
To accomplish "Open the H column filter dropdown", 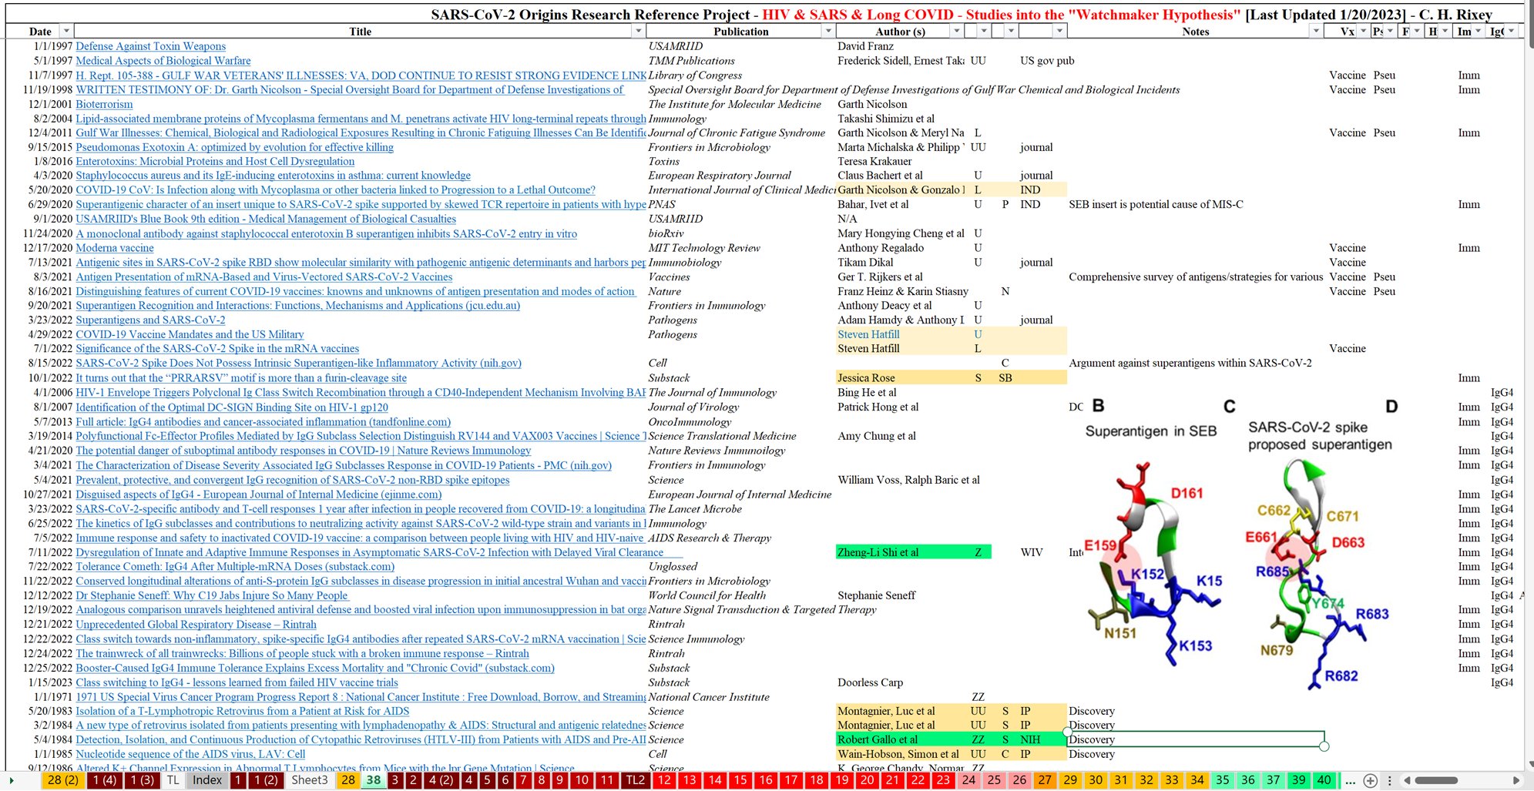I will pyautogui.click(x=1445, y=31).
